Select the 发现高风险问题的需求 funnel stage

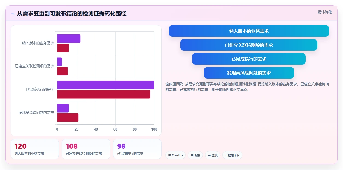tap(249, 73)
